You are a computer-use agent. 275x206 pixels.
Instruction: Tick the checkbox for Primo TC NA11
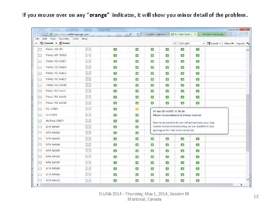pyautogui.click(x=40, y=91)
